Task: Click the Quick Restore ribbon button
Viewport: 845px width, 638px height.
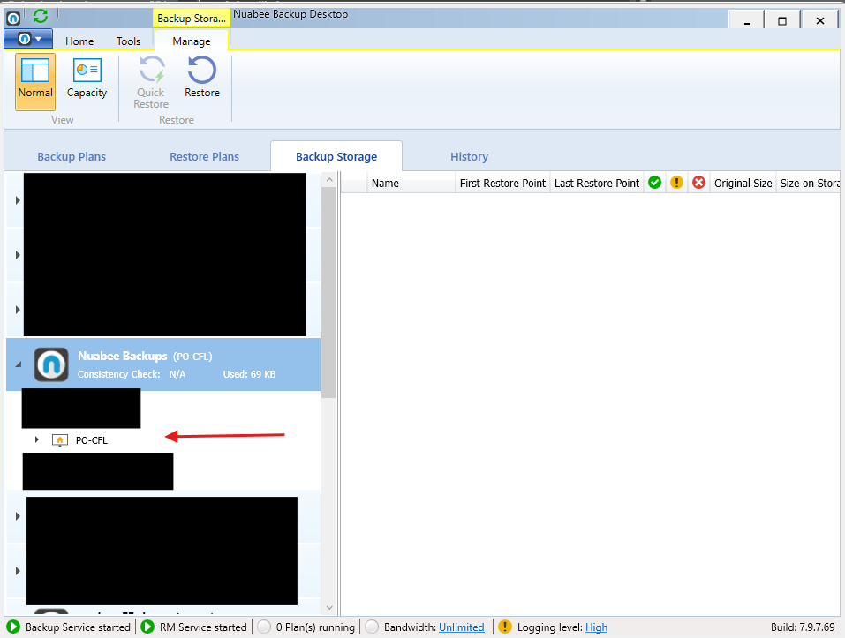Action: tap(151, 81)
